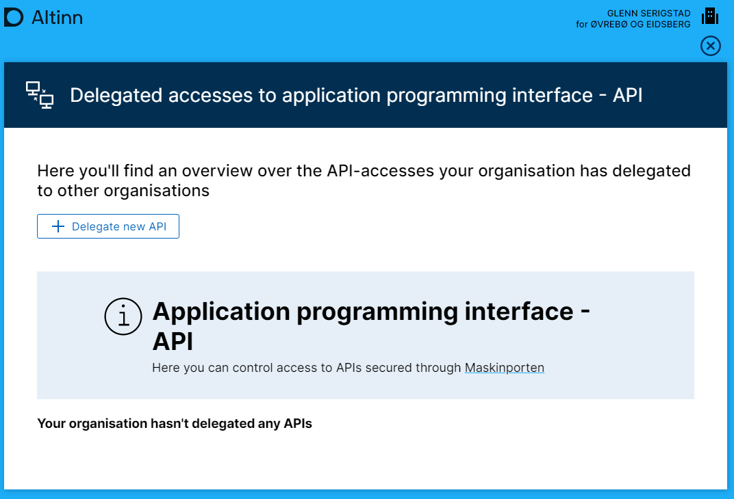Click the 'Delegated accesses' header title
This screenshot has height=499, width=734.
[356, 95]
